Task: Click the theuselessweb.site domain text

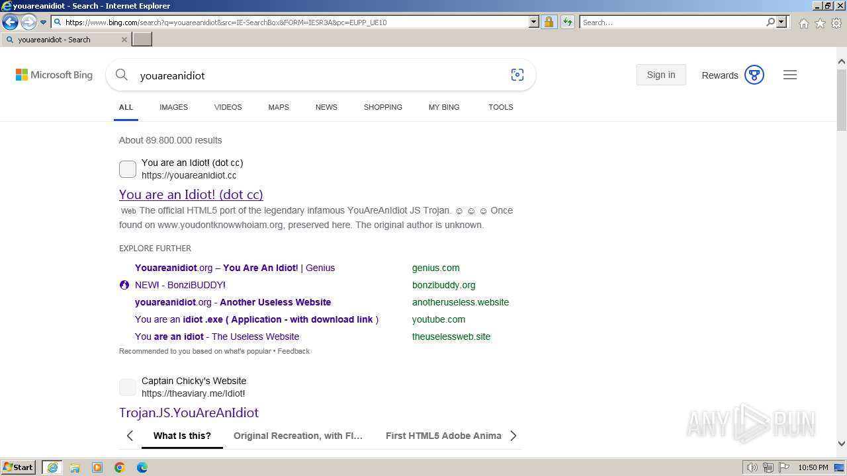Action: 451,337
